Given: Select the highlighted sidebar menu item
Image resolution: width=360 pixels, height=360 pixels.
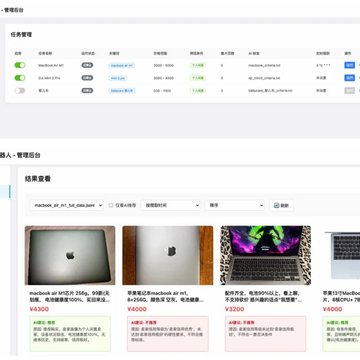Looking at the screenshot, I should (x=5, y=192).
